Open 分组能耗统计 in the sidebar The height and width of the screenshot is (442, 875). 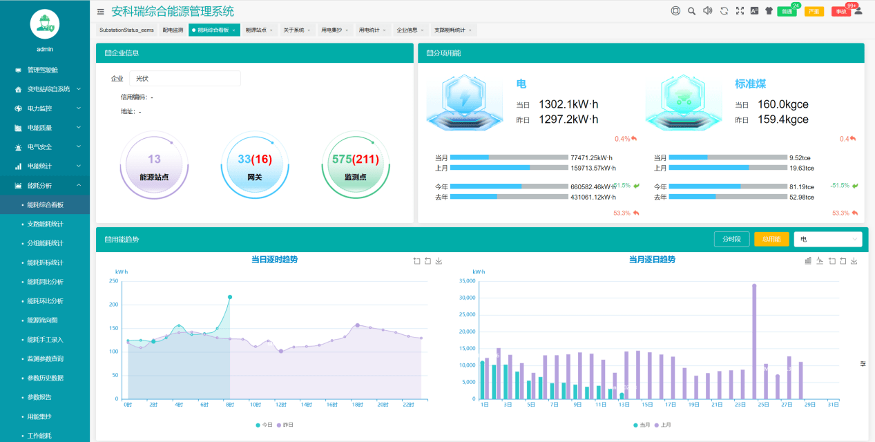pyautogui.click(x=45, y=243)
